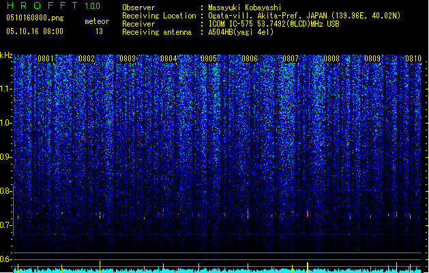Select the filename 0510160800.png
Image resolution: width=429 pixels, height=273 pixels.
point(35,18)
